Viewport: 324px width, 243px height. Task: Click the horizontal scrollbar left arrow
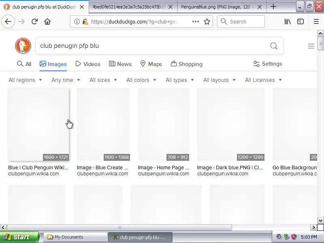3,228
